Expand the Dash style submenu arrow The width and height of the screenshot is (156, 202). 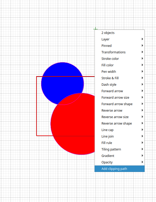point(142,85)
